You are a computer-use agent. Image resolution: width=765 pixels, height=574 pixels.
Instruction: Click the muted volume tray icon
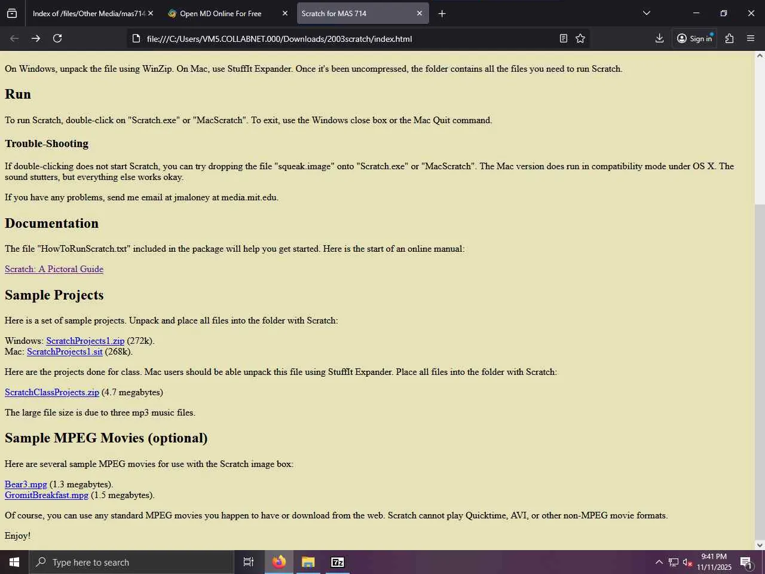click(687, 562)
